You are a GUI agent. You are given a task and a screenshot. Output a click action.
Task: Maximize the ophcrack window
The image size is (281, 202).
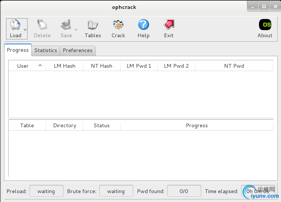[264, 6]
